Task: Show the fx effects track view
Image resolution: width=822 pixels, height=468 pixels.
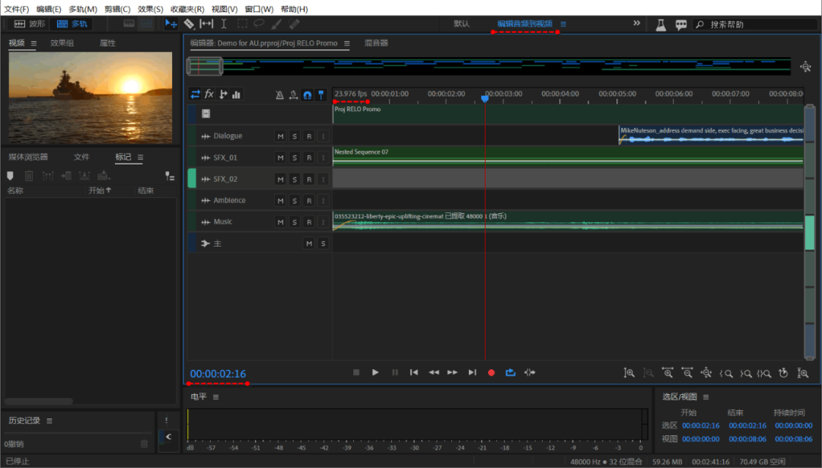Action: coord(209,94)
